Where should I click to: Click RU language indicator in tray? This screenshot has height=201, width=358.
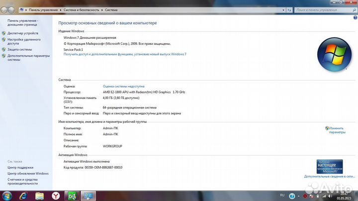pyautogui.click(x=282, y=196)
